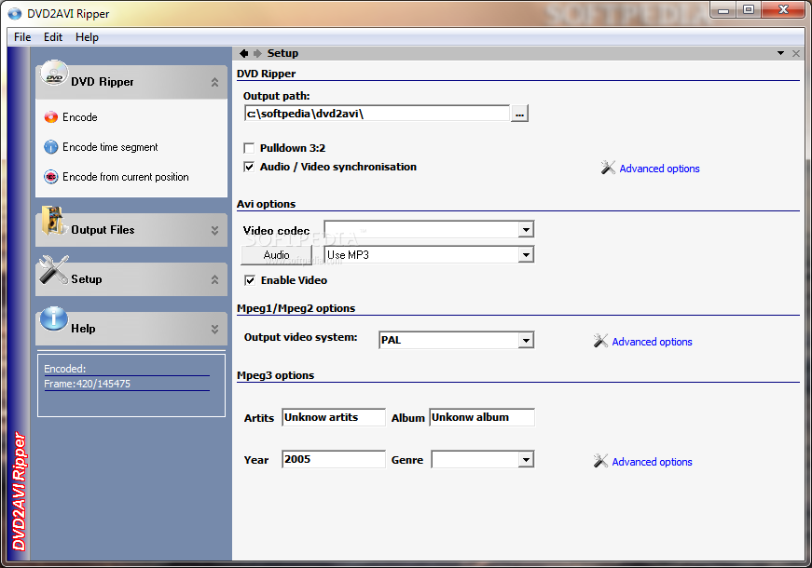This screenshot has width=812, height=568.
Task: Open the Video codec dropdown
Action: click(x=526, y=229)
